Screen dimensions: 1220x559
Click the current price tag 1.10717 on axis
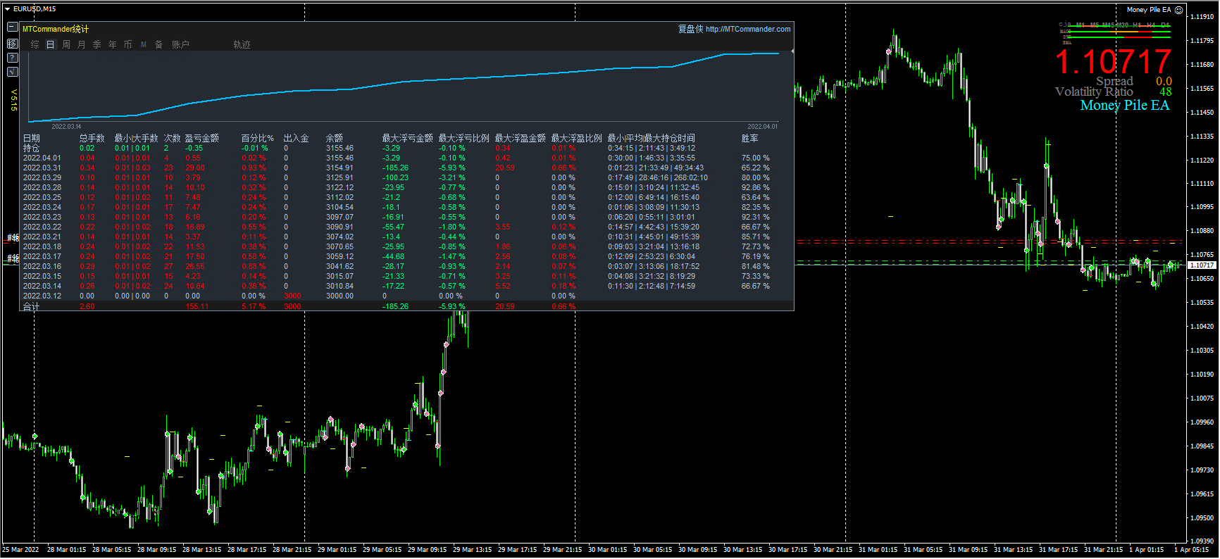click(1202, 265)
